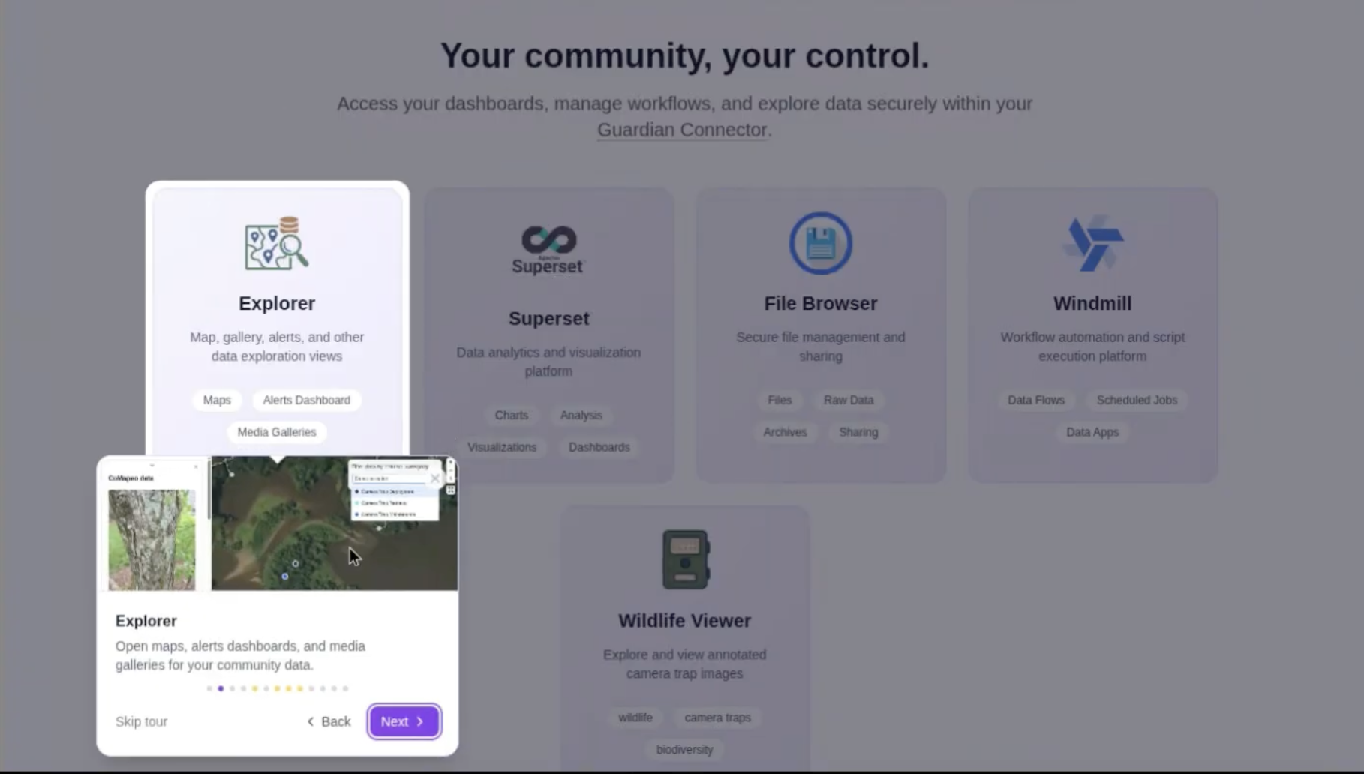Click 'Your community, your control.' heading
This screenshot has width=1364, height=774.
[x=684, y=55]
